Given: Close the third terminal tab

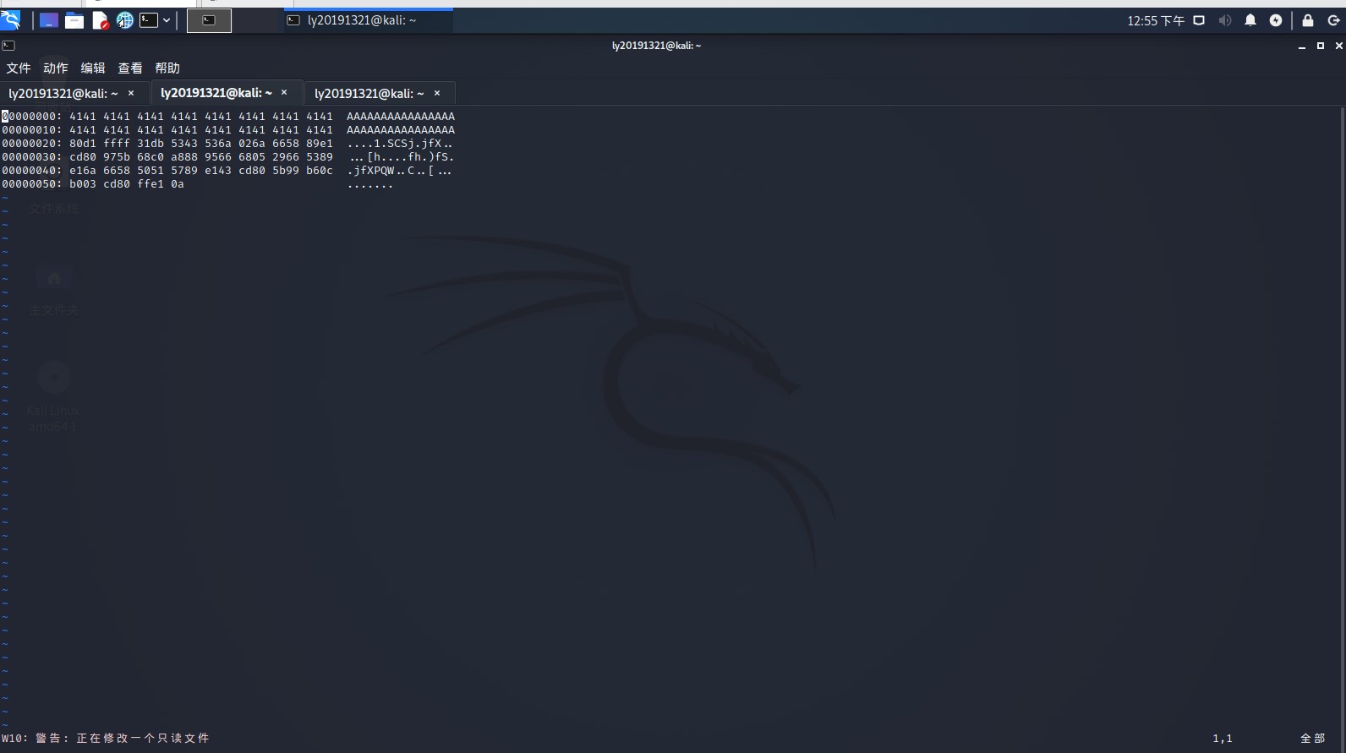Looking at the screenshot, I should pos(437,93).
